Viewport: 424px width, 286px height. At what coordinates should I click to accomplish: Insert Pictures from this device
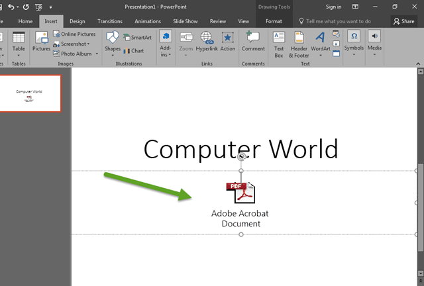click(x=41, y=41)
